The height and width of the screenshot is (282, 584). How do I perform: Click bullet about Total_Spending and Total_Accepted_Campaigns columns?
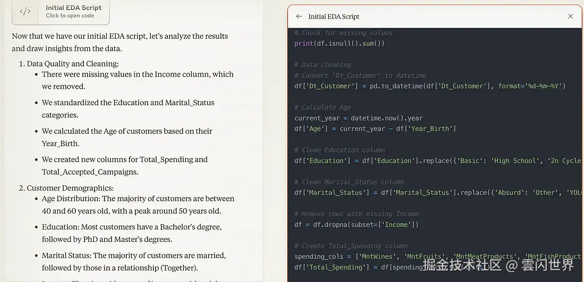click(125, 166)
